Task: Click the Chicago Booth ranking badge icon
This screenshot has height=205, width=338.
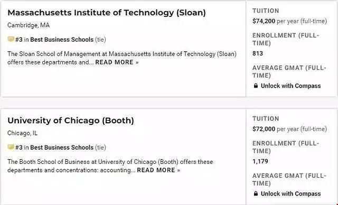Action: [11, 147]
